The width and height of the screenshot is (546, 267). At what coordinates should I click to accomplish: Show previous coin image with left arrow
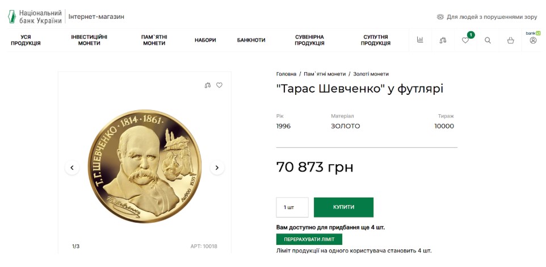pyautogui.click(x=72, y=168)
